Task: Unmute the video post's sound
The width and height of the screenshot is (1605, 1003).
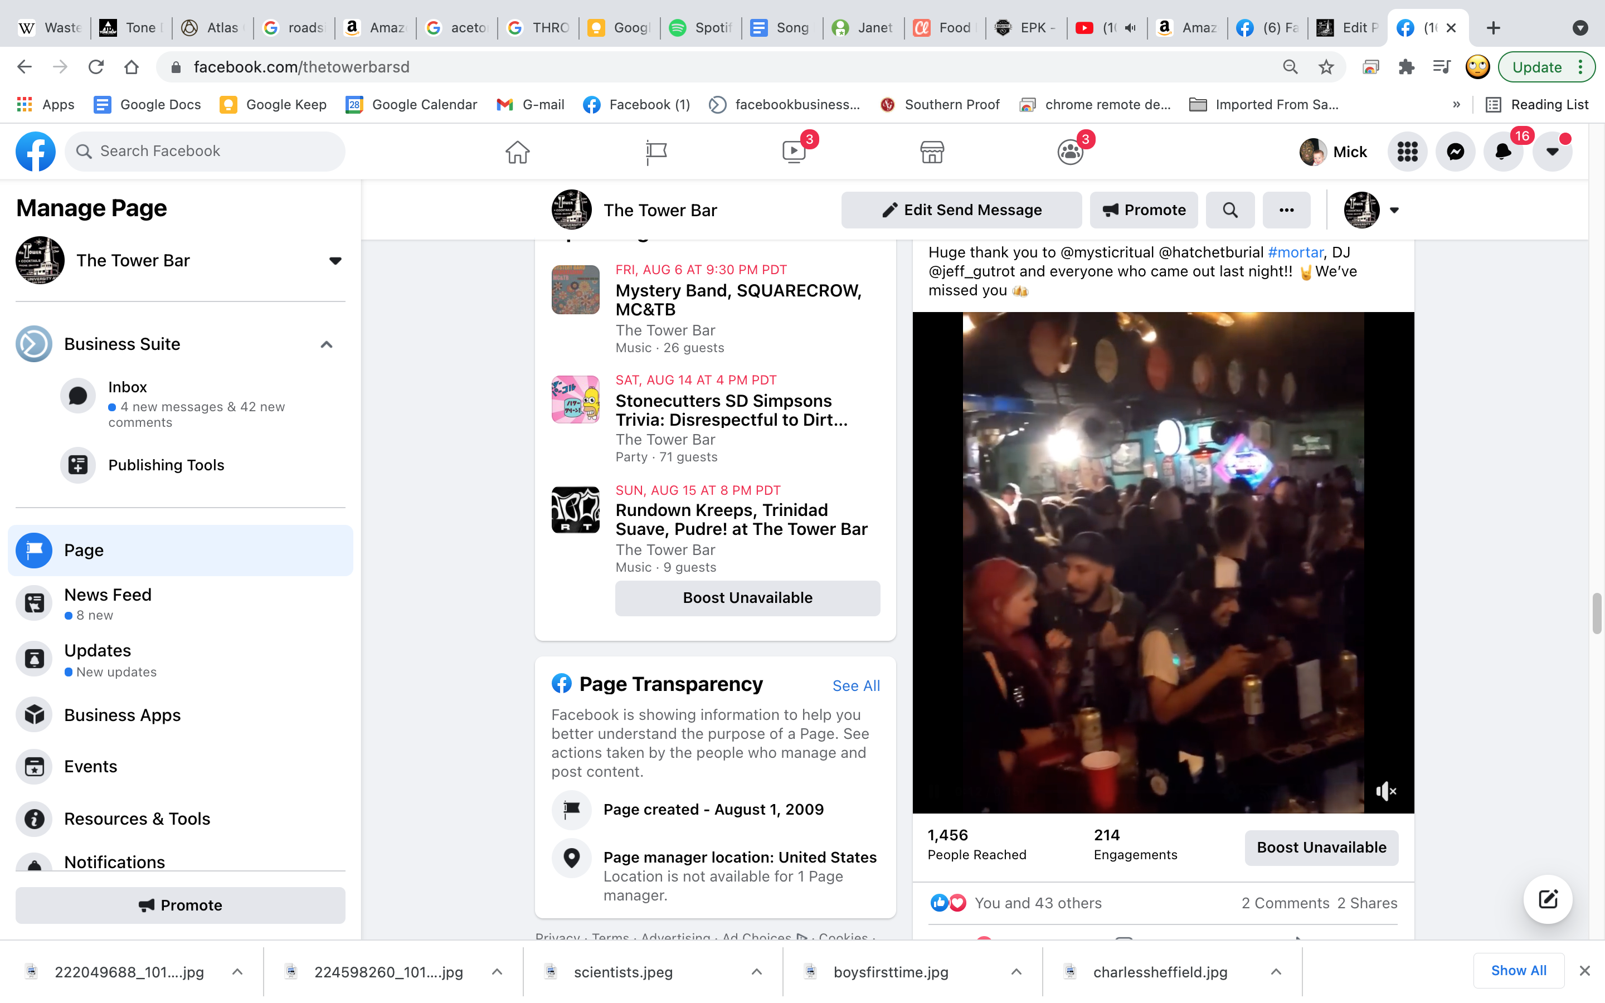Action: tap(1385, 791)
